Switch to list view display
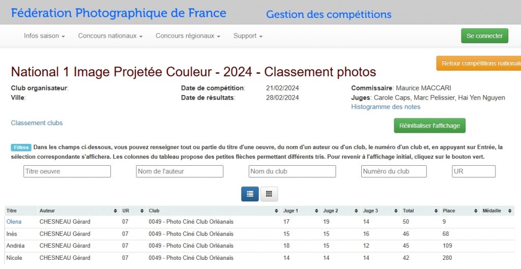The height and width of the screenshot is (269, 521). (x=250, y=194)
